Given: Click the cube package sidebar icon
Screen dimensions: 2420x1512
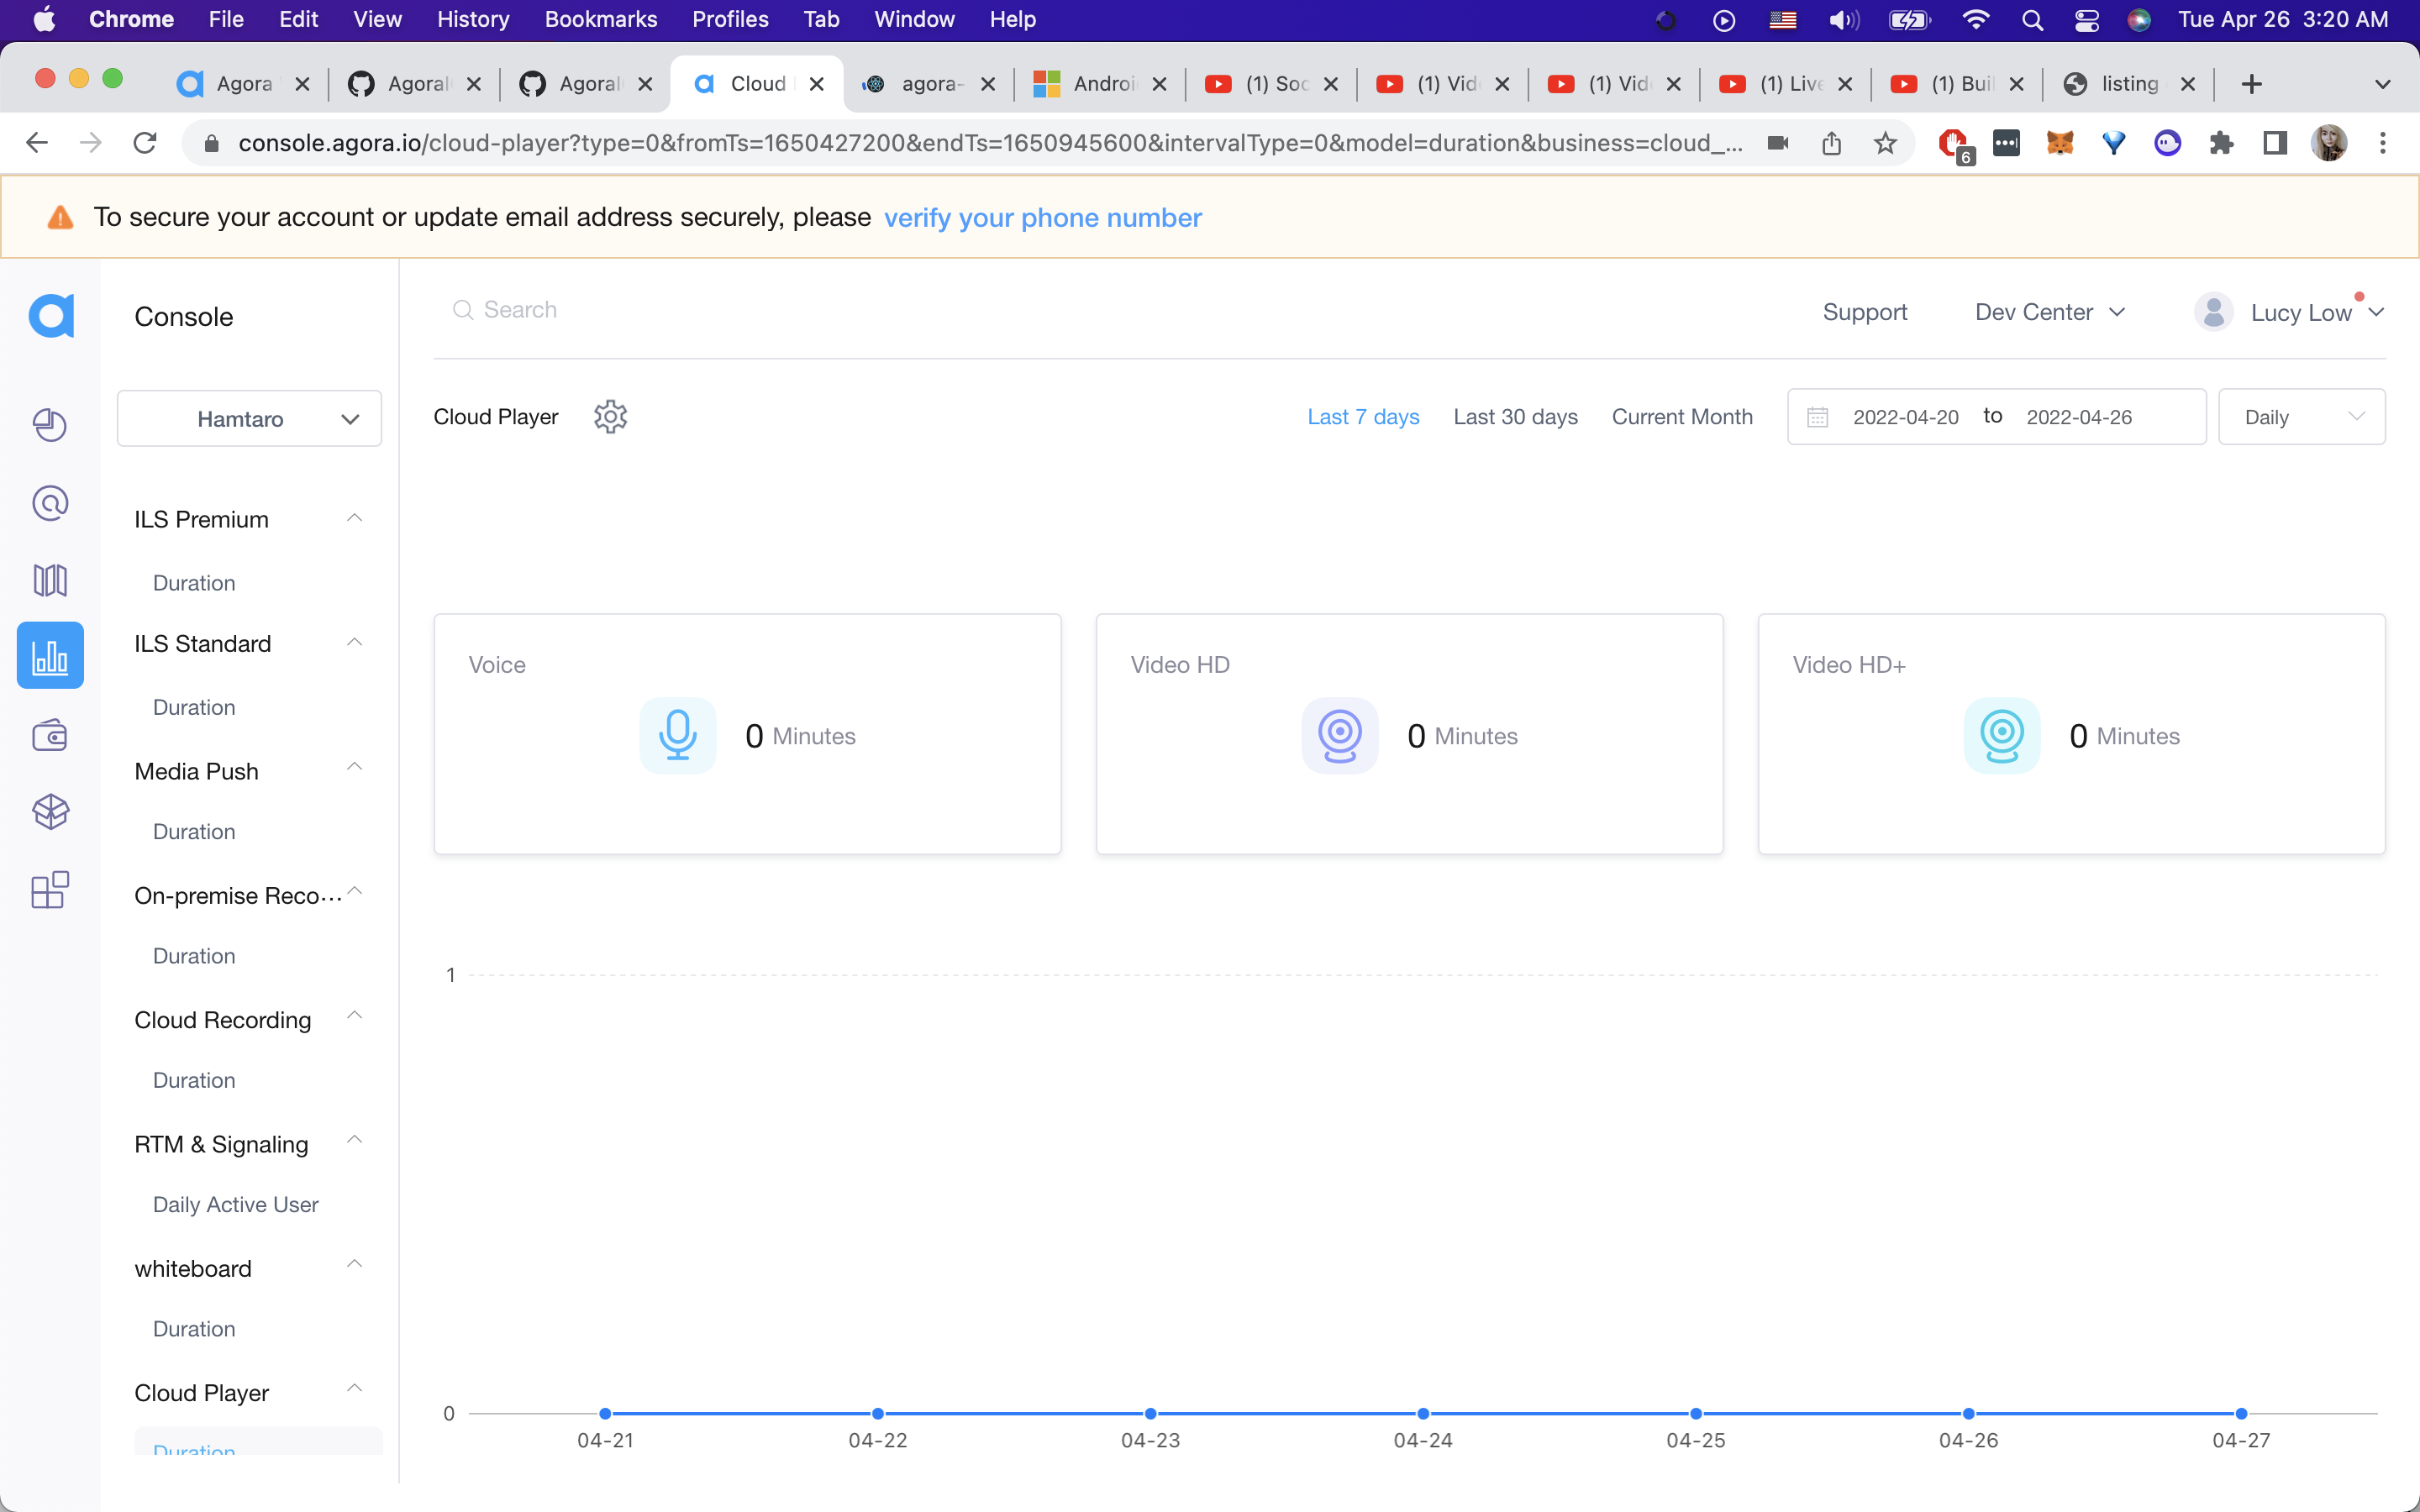Looking at the screenshot, I should (x=50, y=812).
